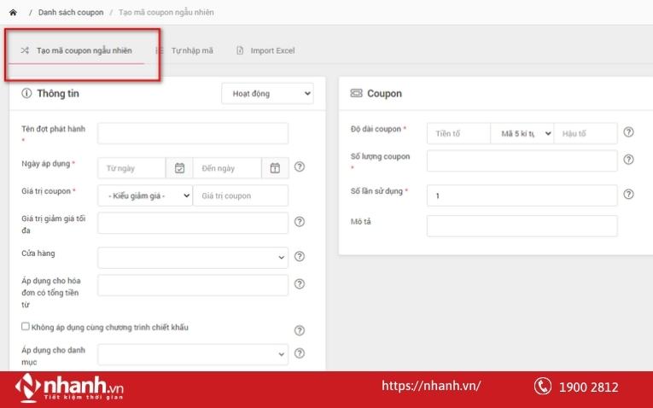The width and height of the screenshot is (653, 408).
Task: Click help icon beside Ngày áp dụng
Action: 300,167
